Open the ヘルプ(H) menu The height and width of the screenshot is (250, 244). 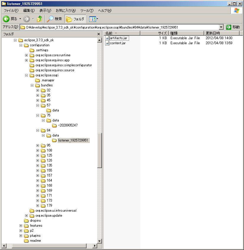(105, 11)
